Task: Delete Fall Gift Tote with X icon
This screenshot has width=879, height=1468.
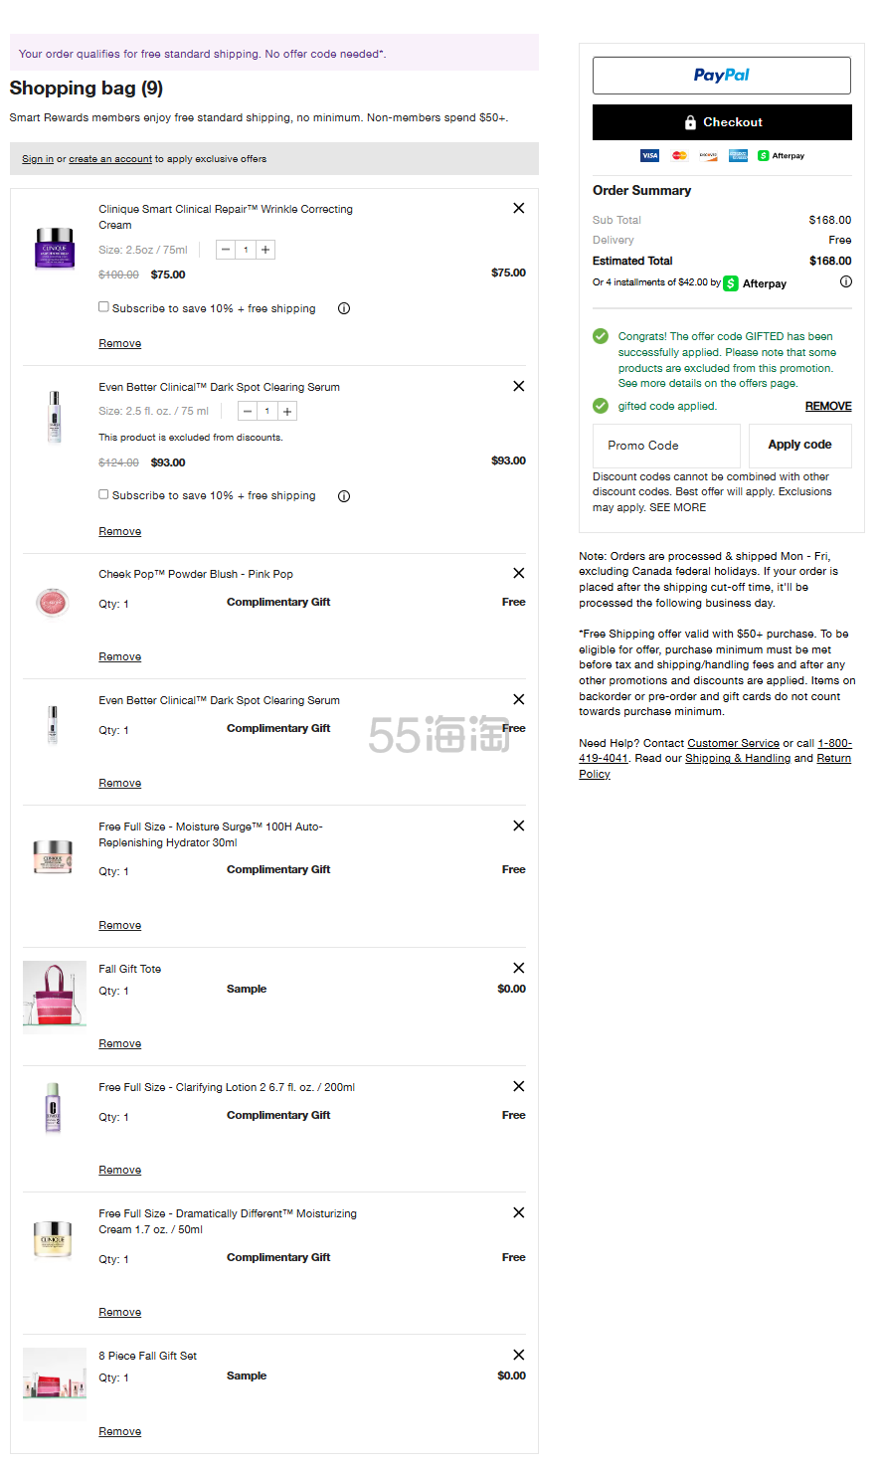Action: click(518, 968)
